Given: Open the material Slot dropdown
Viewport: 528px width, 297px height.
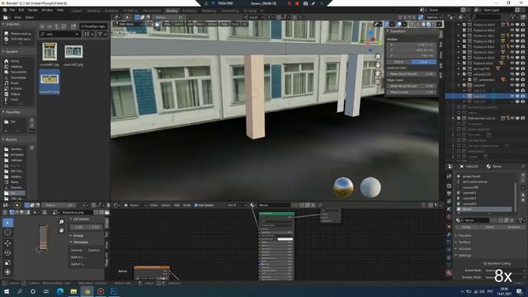Looking at the screenshot, I should pyautogui.click(x=237, y=205).
